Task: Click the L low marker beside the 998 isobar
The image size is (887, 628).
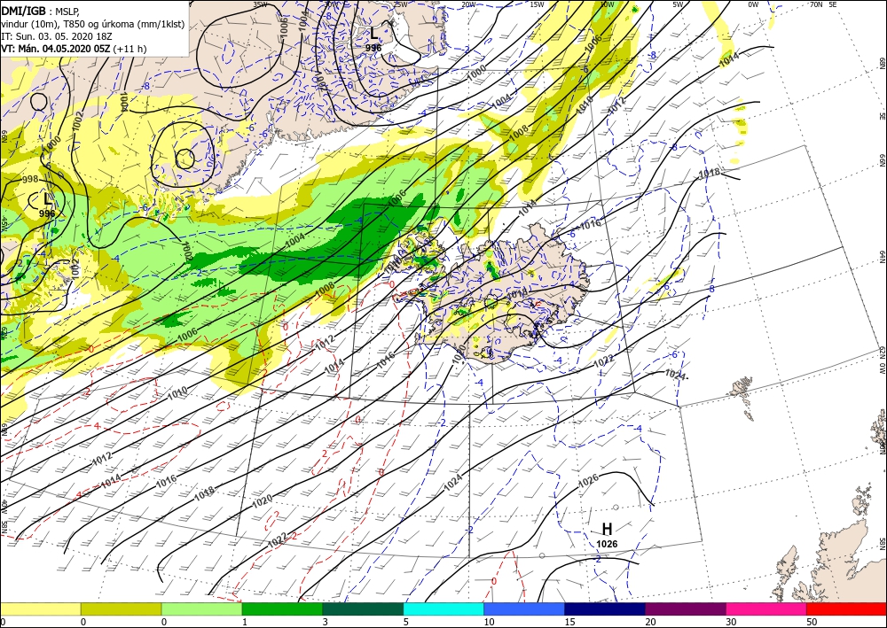Action: point(48,198)
